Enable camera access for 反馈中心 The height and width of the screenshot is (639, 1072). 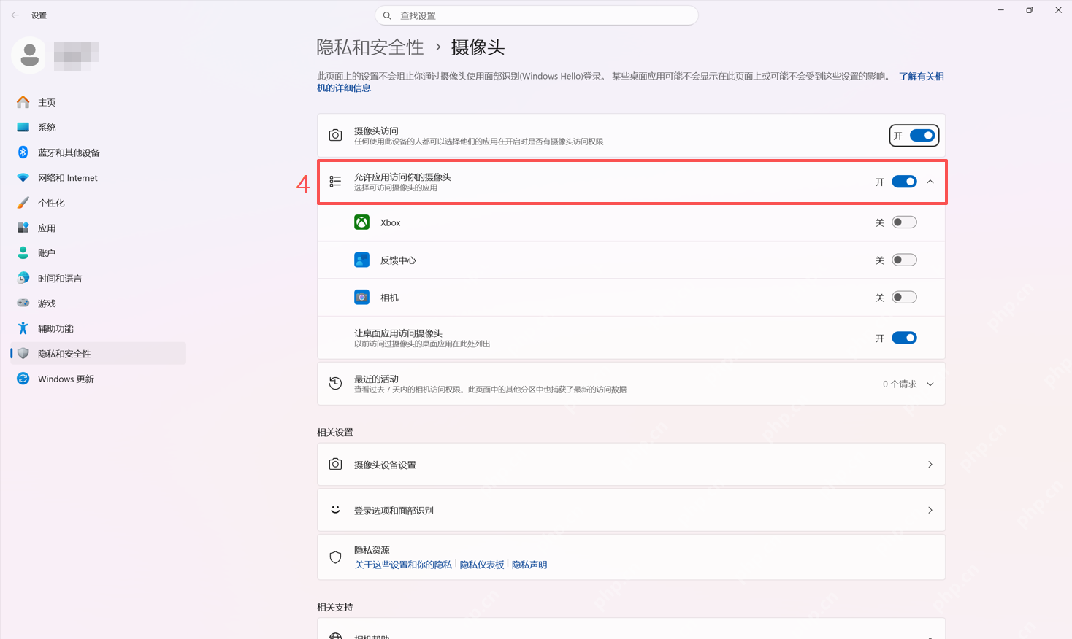pos(904,260)
